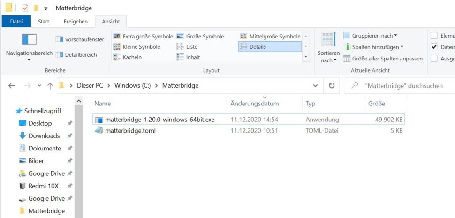The width and height of the screenshot is (455, 218).
Task: Refresh the folder view
Action: click(331, 85)
